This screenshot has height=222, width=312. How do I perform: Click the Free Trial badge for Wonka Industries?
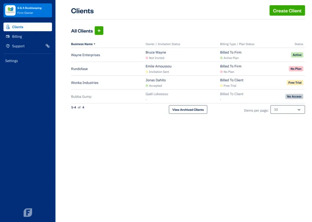pyautogui.click(x=295, y=82)
